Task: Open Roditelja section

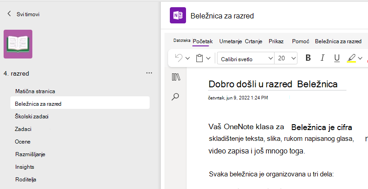Action: tap(26, 180)
